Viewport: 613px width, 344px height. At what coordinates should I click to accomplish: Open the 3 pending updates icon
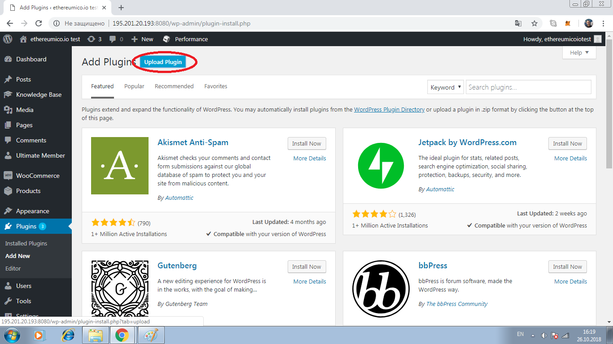point(94,39)
